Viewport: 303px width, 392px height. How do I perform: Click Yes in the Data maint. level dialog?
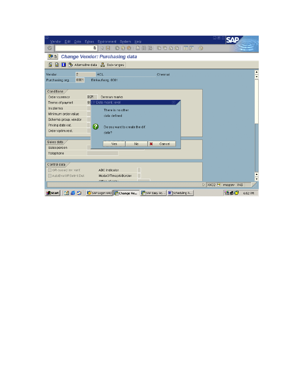(114, 144)
